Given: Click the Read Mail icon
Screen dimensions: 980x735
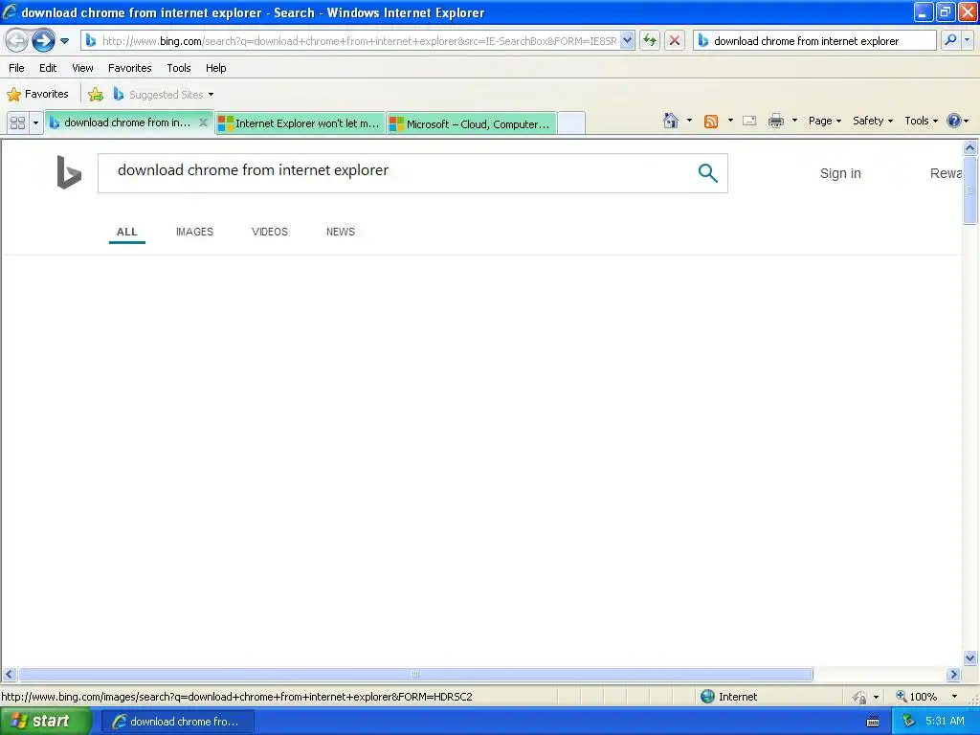Looking at the screenshot, I should tap(749, 122).
